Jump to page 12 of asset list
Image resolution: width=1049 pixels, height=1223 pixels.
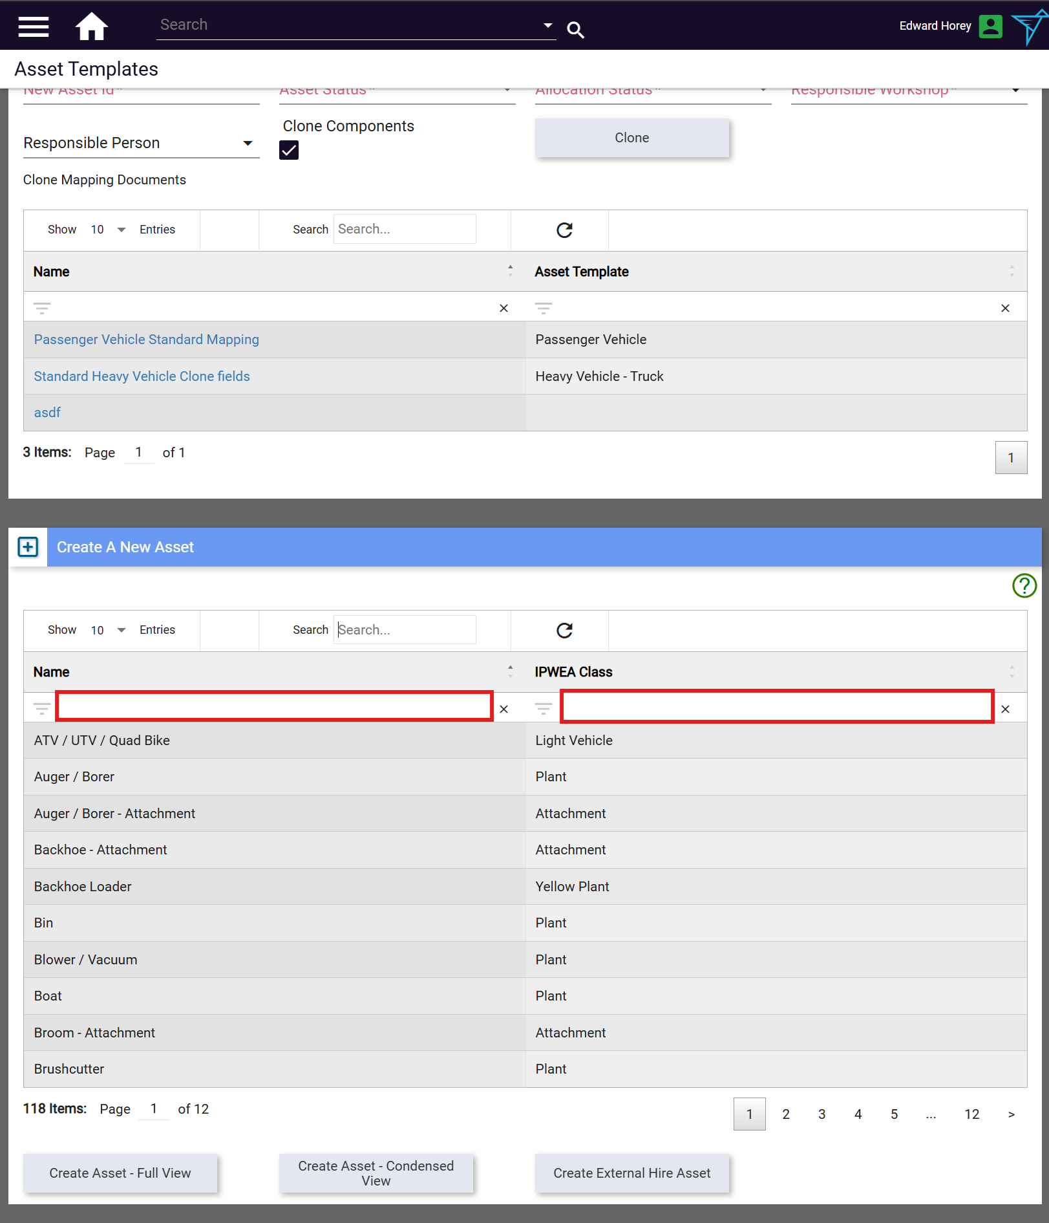972,1114
